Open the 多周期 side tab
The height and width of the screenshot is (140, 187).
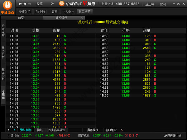[3, 95]
